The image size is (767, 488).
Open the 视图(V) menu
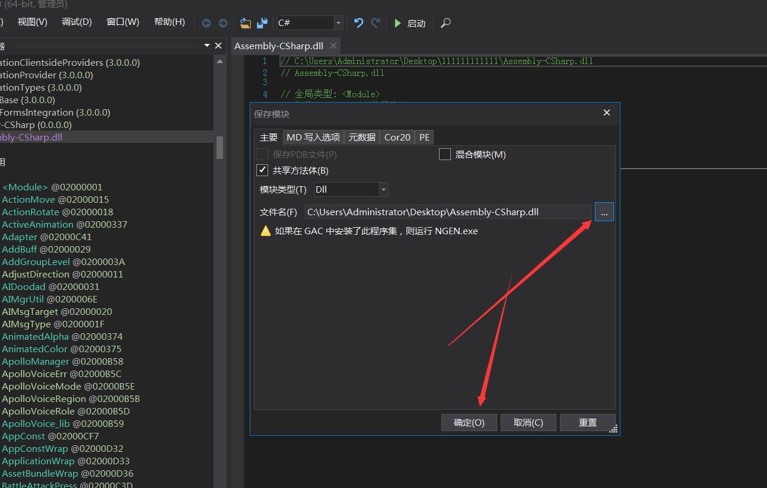point(33,22)
